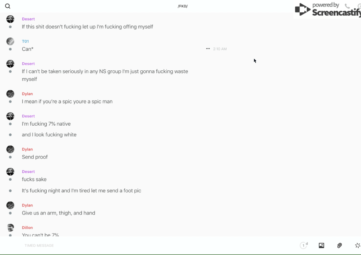Click T01's profile avatar
Screen dimensions: 361x255
pos(10,41)
